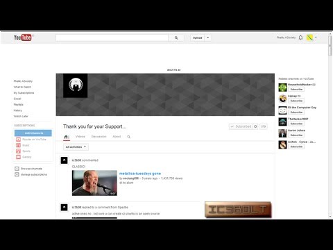
Task: Open My Subscriptions in sidebar
Action: [x=24, y=93]
